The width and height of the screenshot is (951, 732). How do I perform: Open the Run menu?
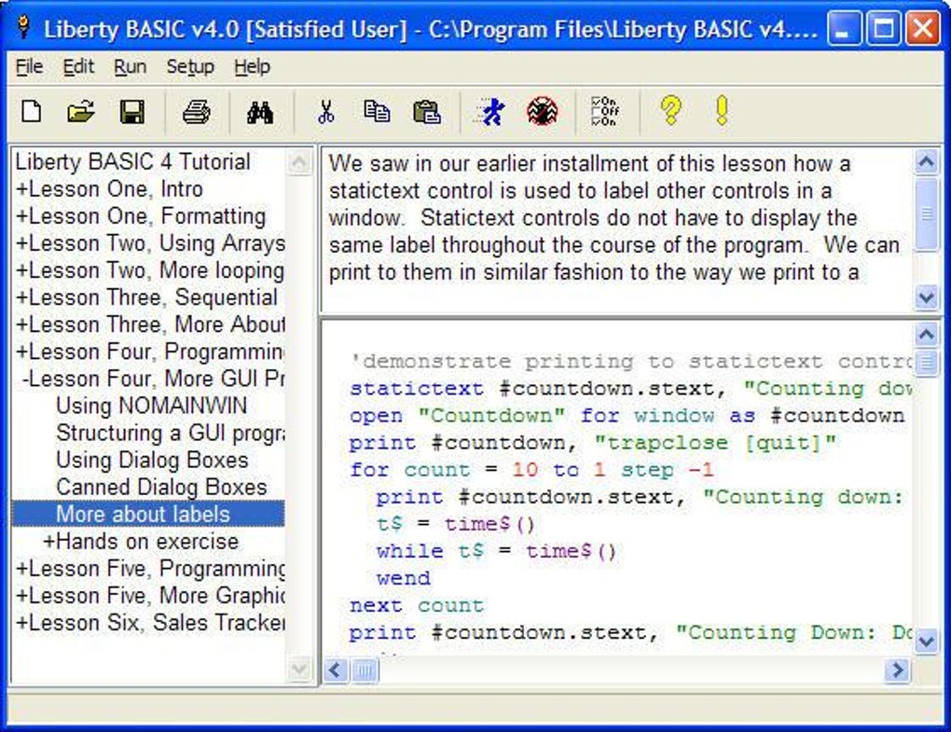(130, 67)
